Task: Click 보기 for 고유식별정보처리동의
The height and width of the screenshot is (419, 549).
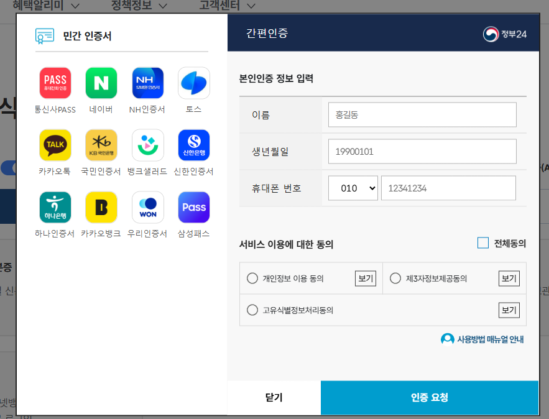Action: click(x=509, y=310)
